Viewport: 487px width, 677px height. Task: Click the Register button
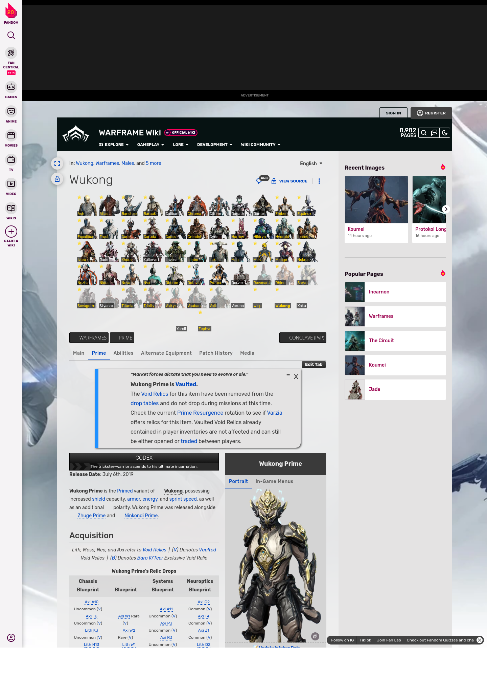coord(431,113)
